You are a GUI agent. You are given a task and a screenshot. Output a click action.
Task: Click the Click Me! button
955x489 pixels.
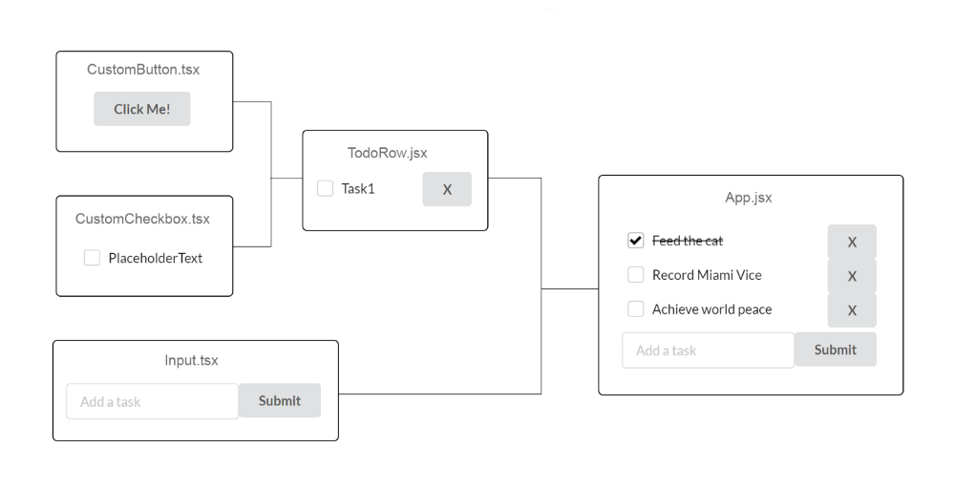[142, 109]
